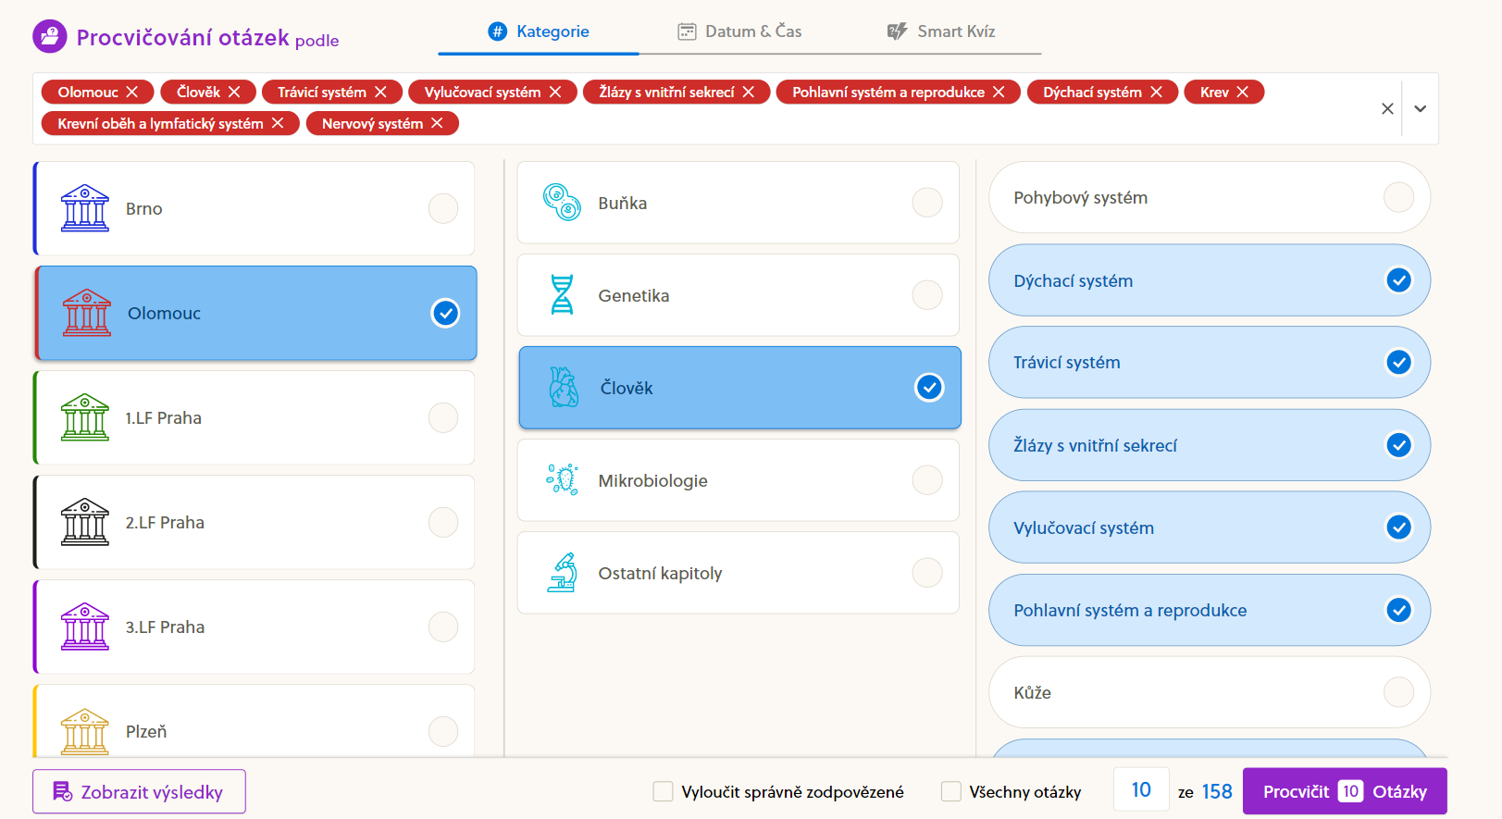The image size is (1502, 819).
Task: Clear all selected tags with X
Action: pyautogui.click(x=1386, y=109)
